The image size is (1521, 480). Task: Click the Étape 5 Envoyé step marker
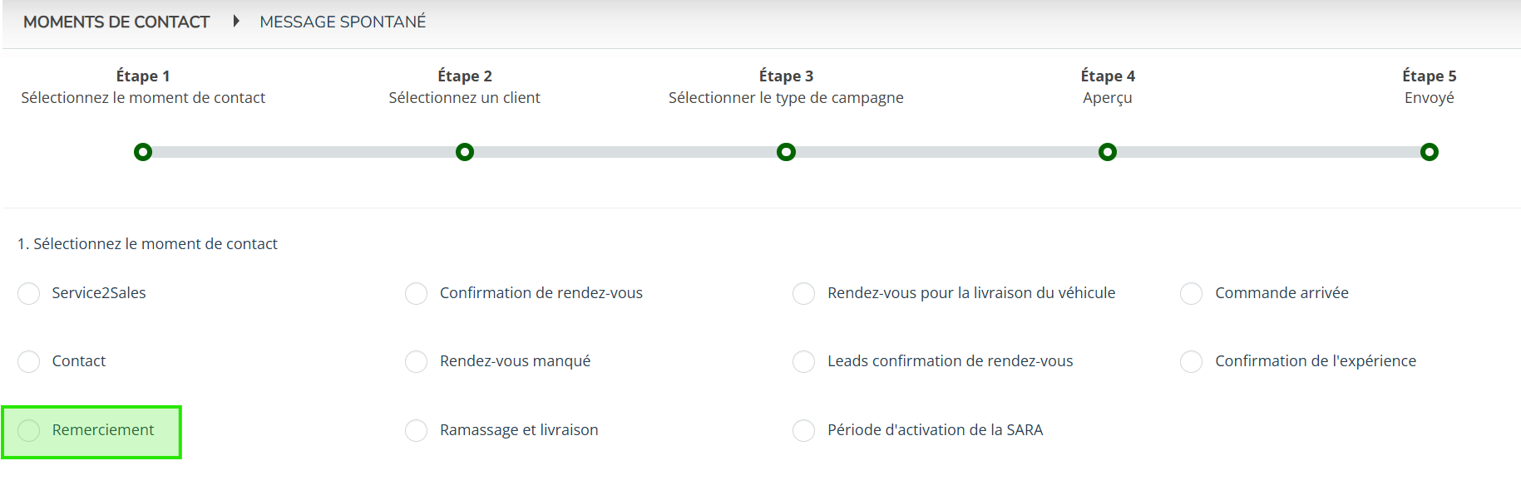(1430, 152)
